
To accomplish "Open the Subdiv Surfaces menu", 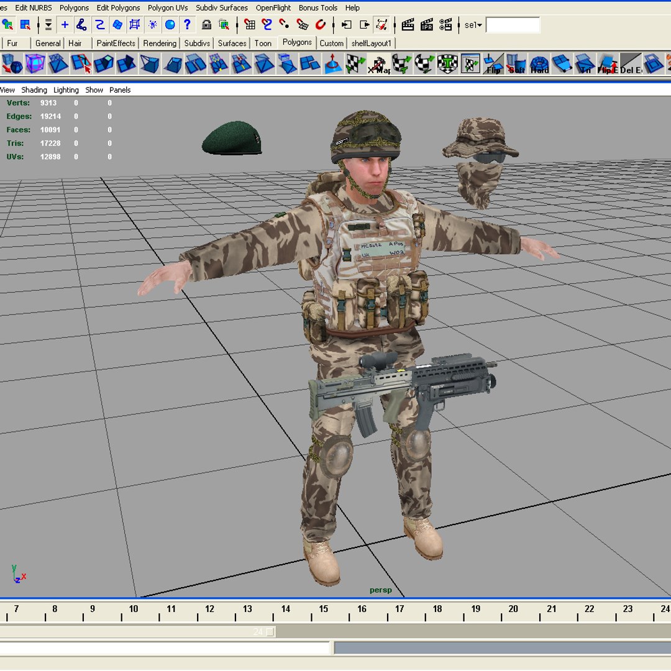I will pos(222,7).
